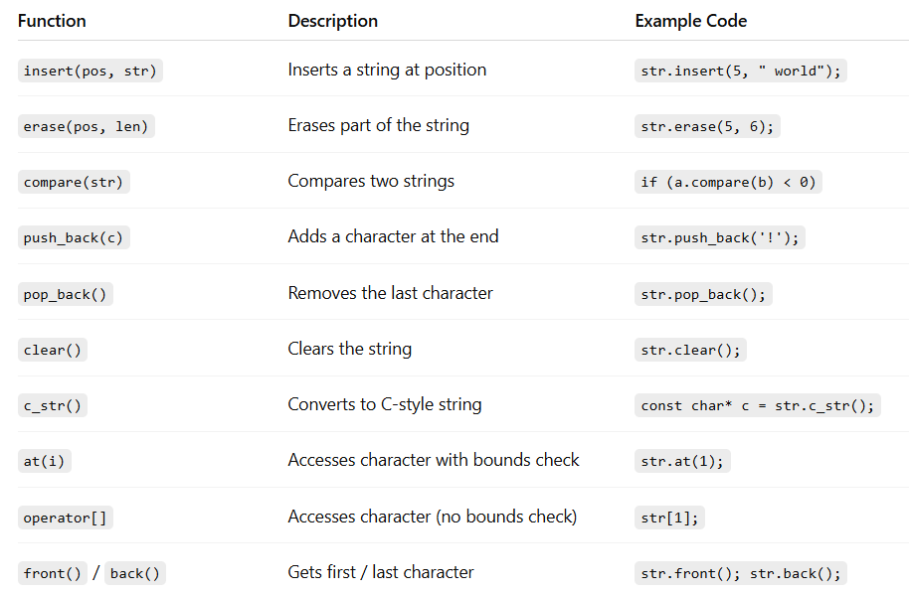This screenshot has height=594, width=909.
Task: Click the clear() function name
Action: [54, 350]
